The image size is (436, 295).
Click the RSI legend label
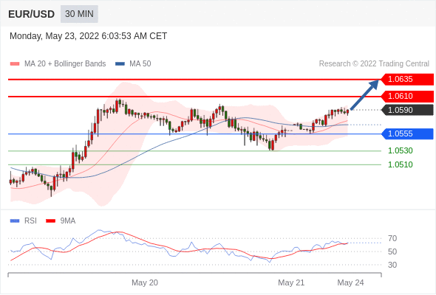(x=30, y=221)
